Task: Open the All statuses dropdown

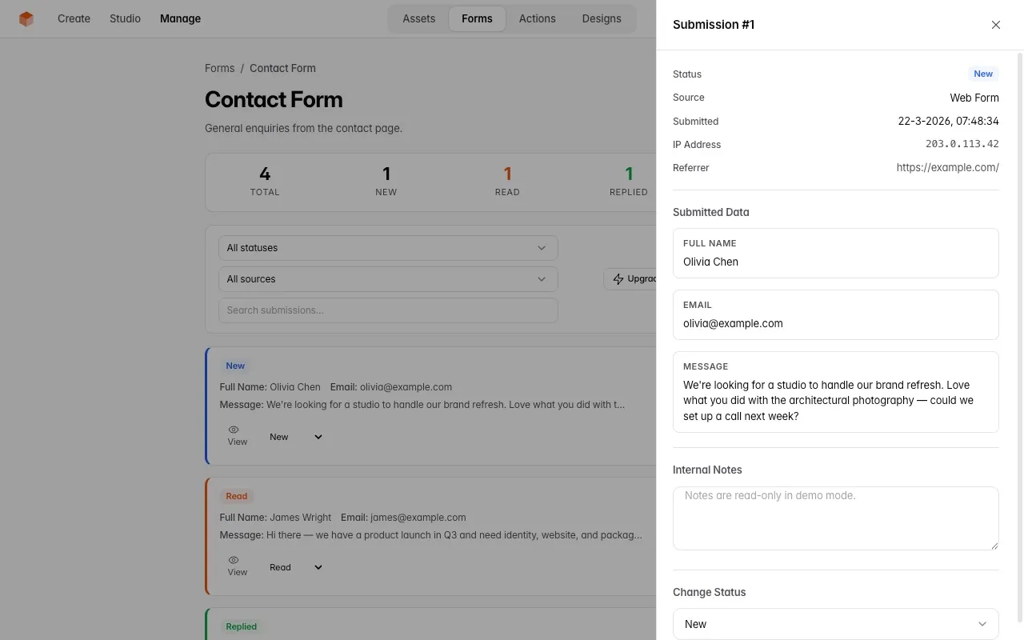Action: (388, 247)
